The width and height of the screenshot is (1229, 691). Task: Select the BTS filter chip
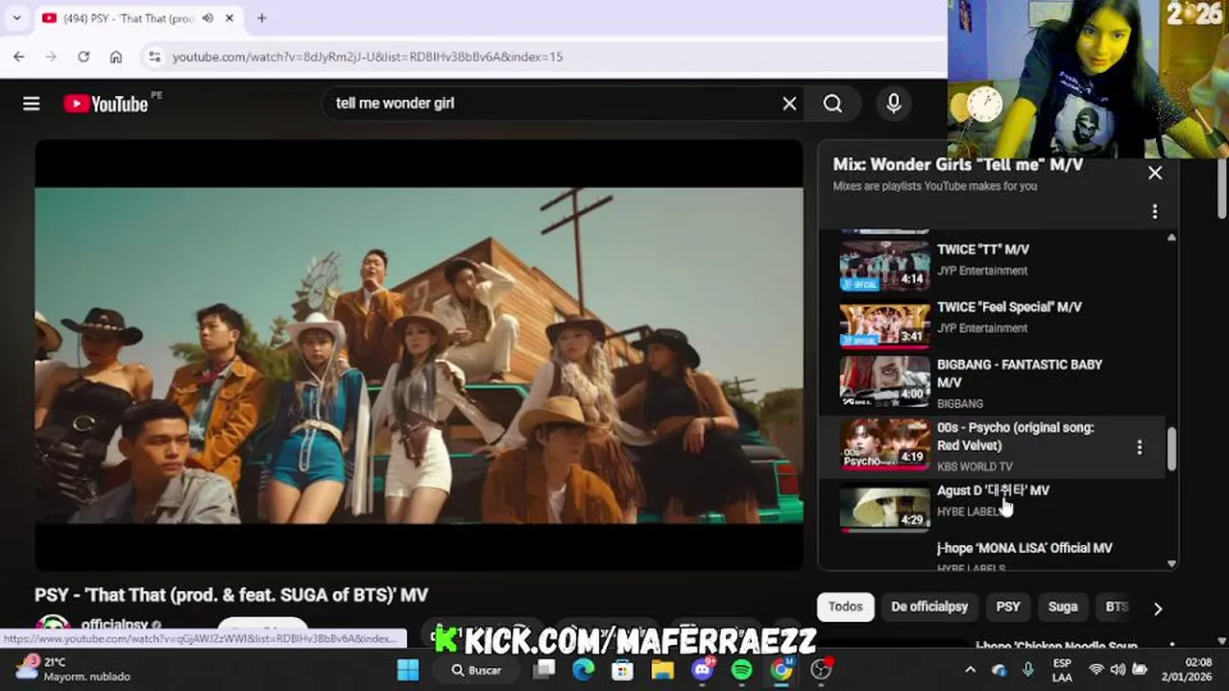coord(1117,607)
